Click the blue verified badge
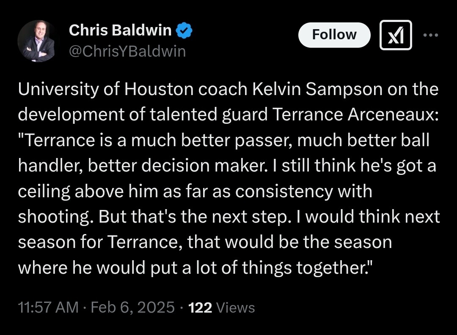 [184, 30]
